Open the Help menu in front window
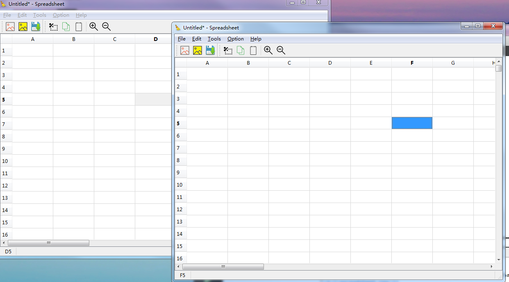The height and width of the screenshot is (282, 509). point(256,39)
